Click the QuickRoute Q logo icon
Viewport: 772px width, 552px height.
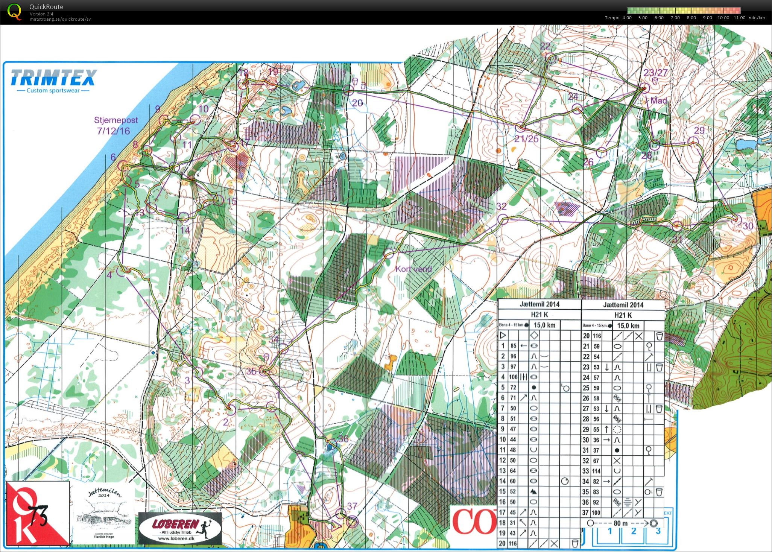click(x=14, y=11)
